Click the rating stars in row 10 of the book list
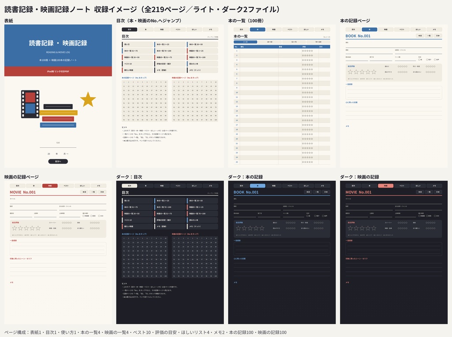This screenshot has height=337, width=452. click(307, 93)
